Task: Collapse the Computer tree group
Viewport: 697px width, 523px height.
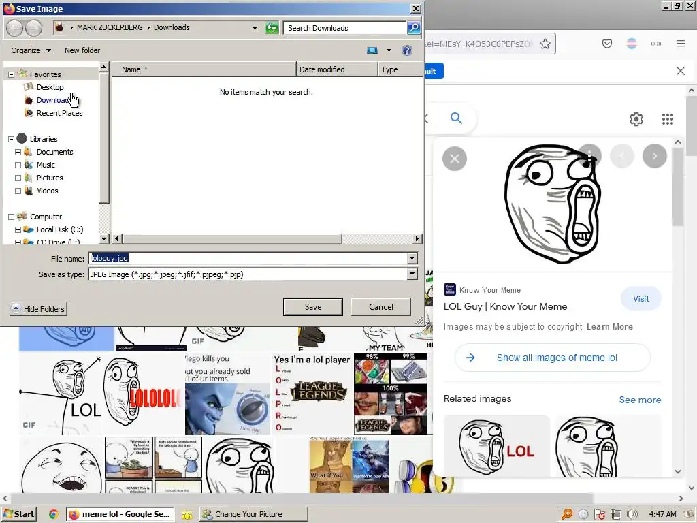Action: tap(11, 217)
